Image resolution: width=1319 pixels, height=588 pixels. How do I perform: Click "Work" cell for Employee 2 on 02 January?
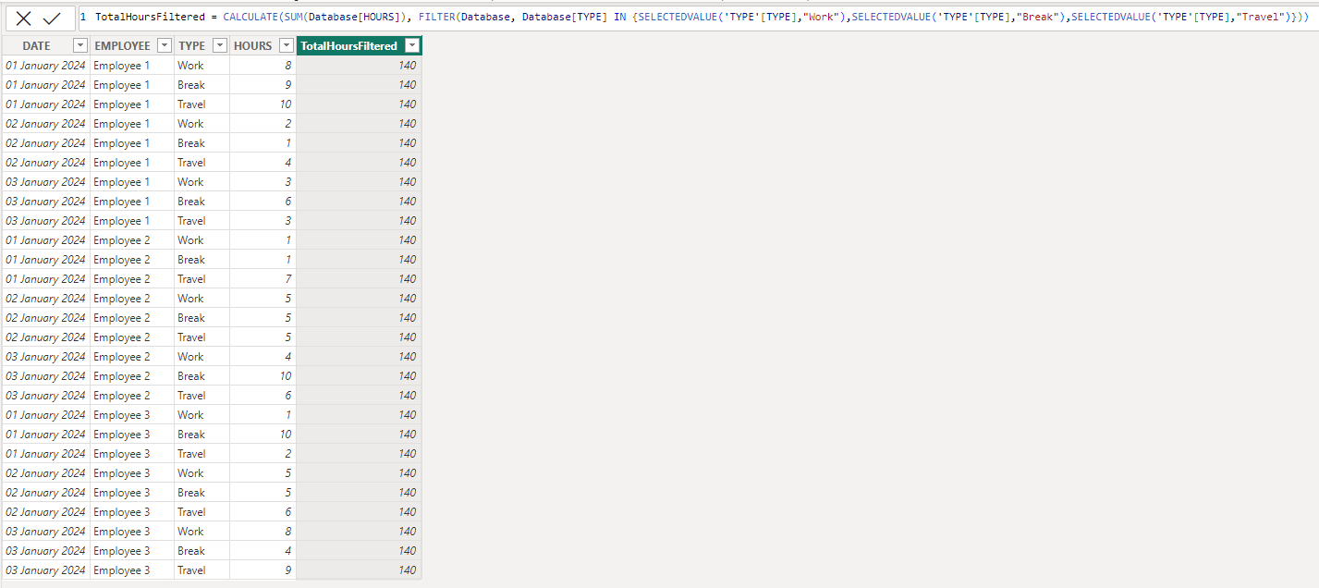(x=202, y=299)
